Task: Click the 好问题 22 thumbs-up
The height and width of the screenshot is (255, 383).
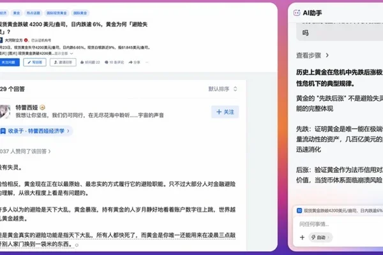Action: (90, 62)
